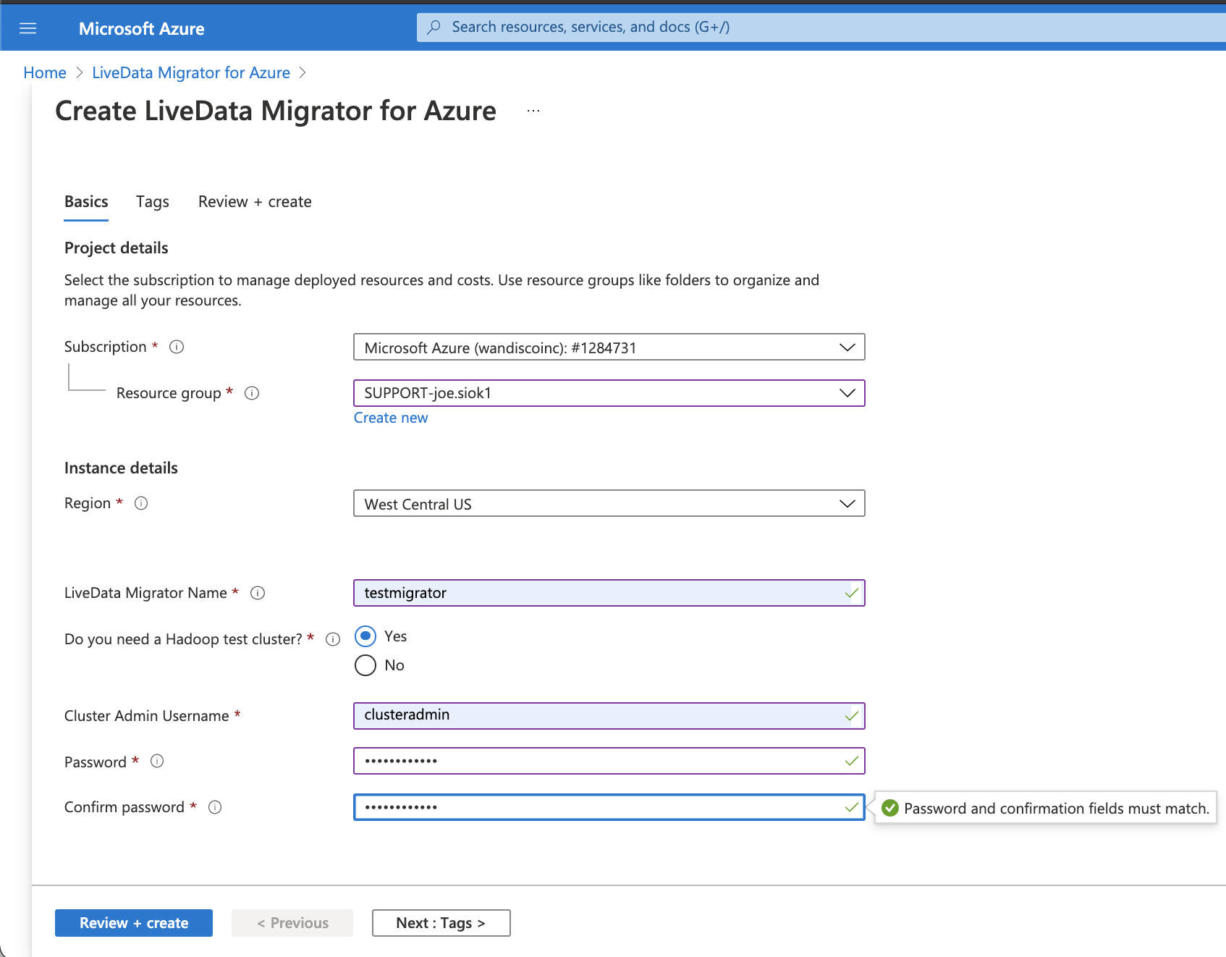
Task: Click the LiveData Migrator Name info icon
Action: (x=258, y=593)
